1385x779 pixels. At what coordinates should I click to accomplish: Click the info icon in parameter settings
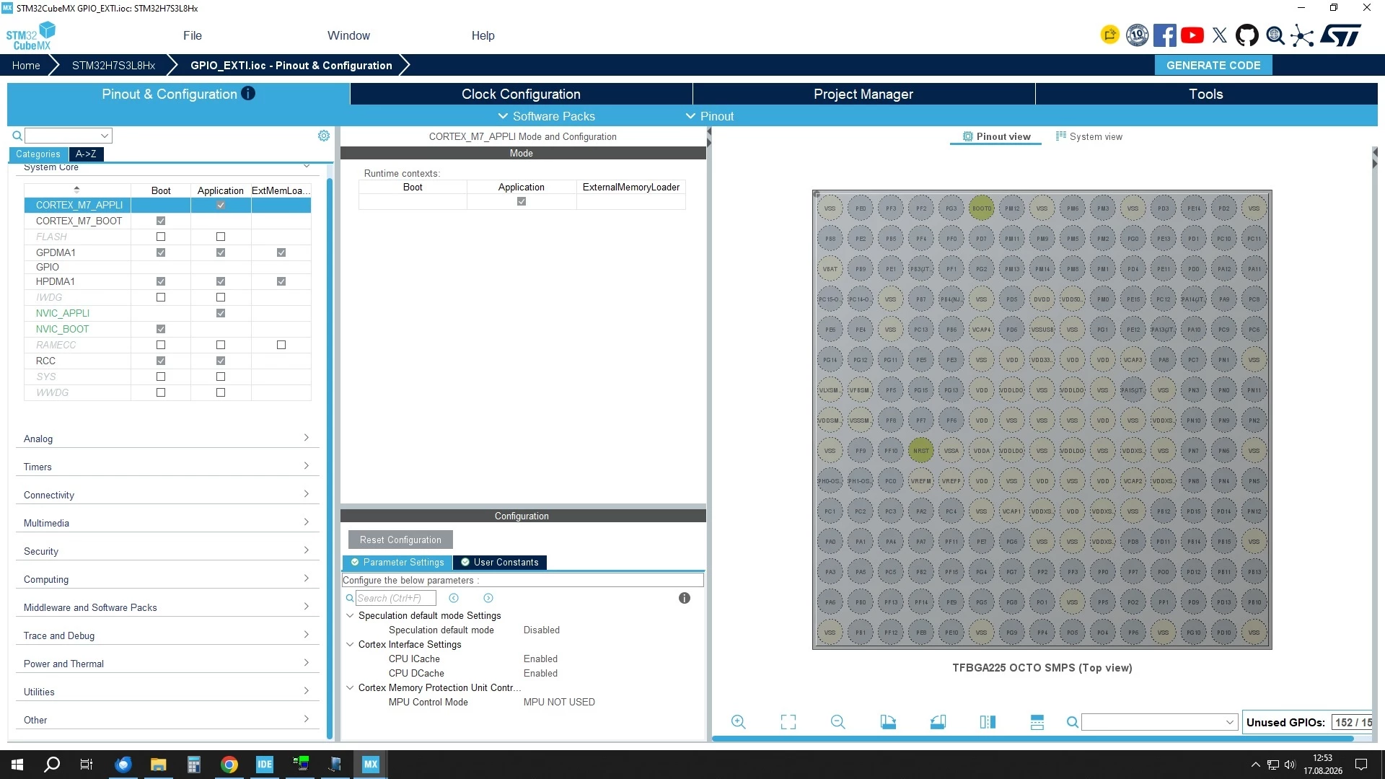click(x=685, y=598)
